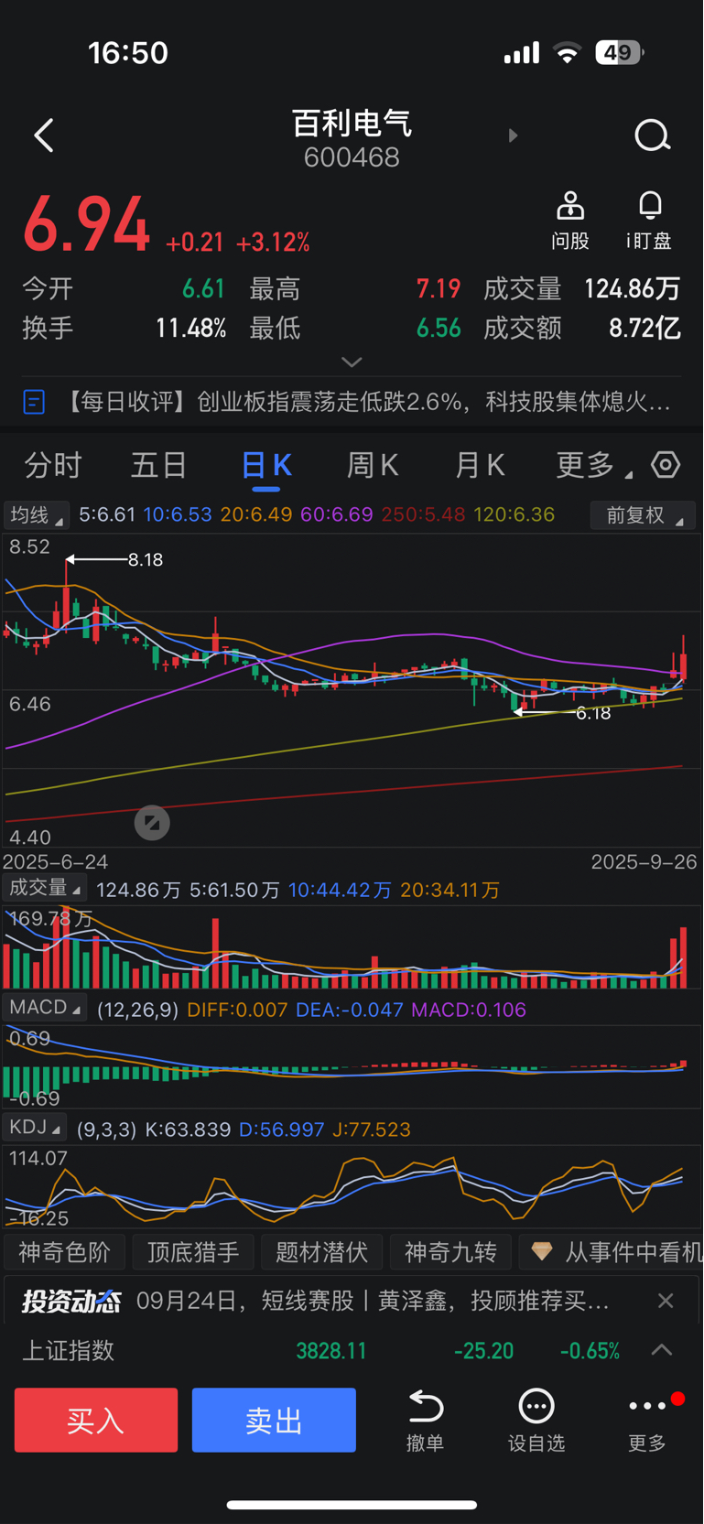
Task: Open 神奇九转 tool button
Action: coord(450,1251)
